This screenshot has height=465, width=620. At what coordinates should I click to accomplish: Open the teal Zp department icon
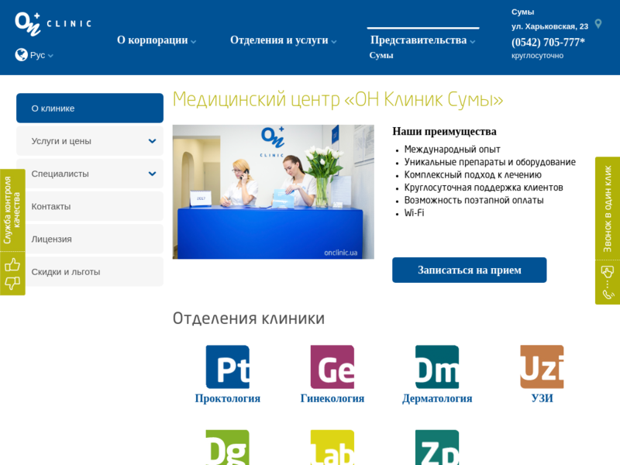coord(437,447)
